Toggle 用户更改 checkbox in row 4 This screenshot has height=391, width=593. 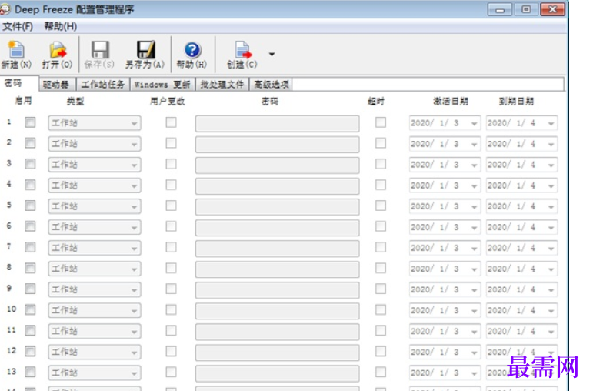(171, 185)
